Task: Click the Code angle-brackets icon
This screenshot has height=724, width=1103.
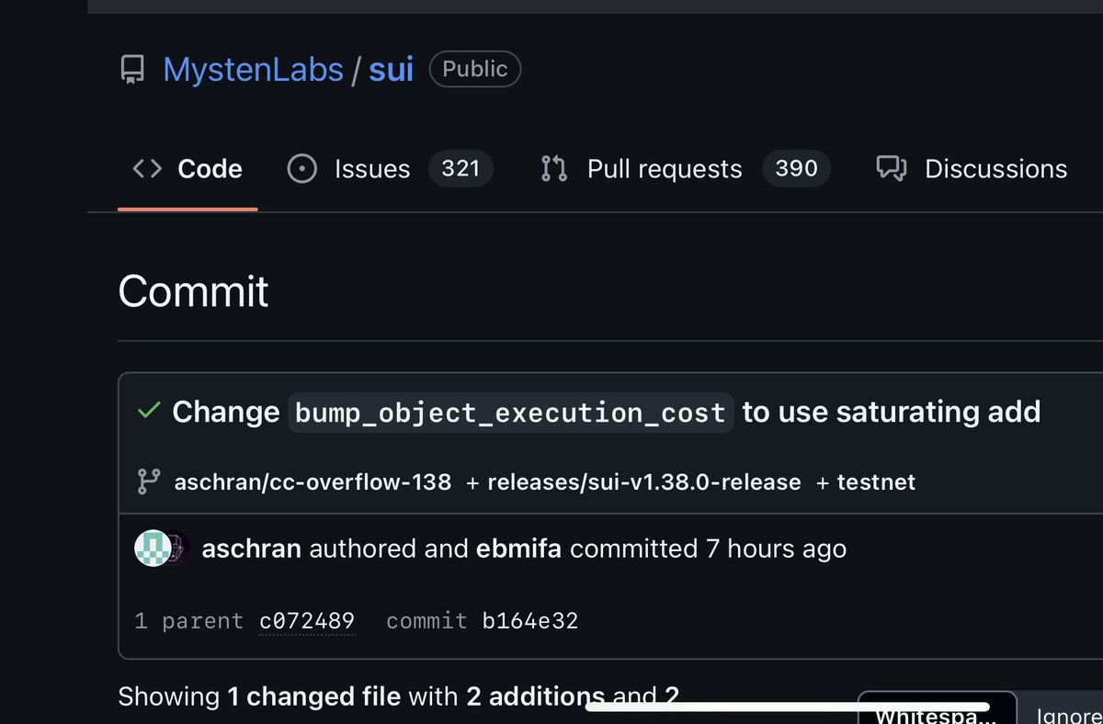Action: (x=147, y=169)
